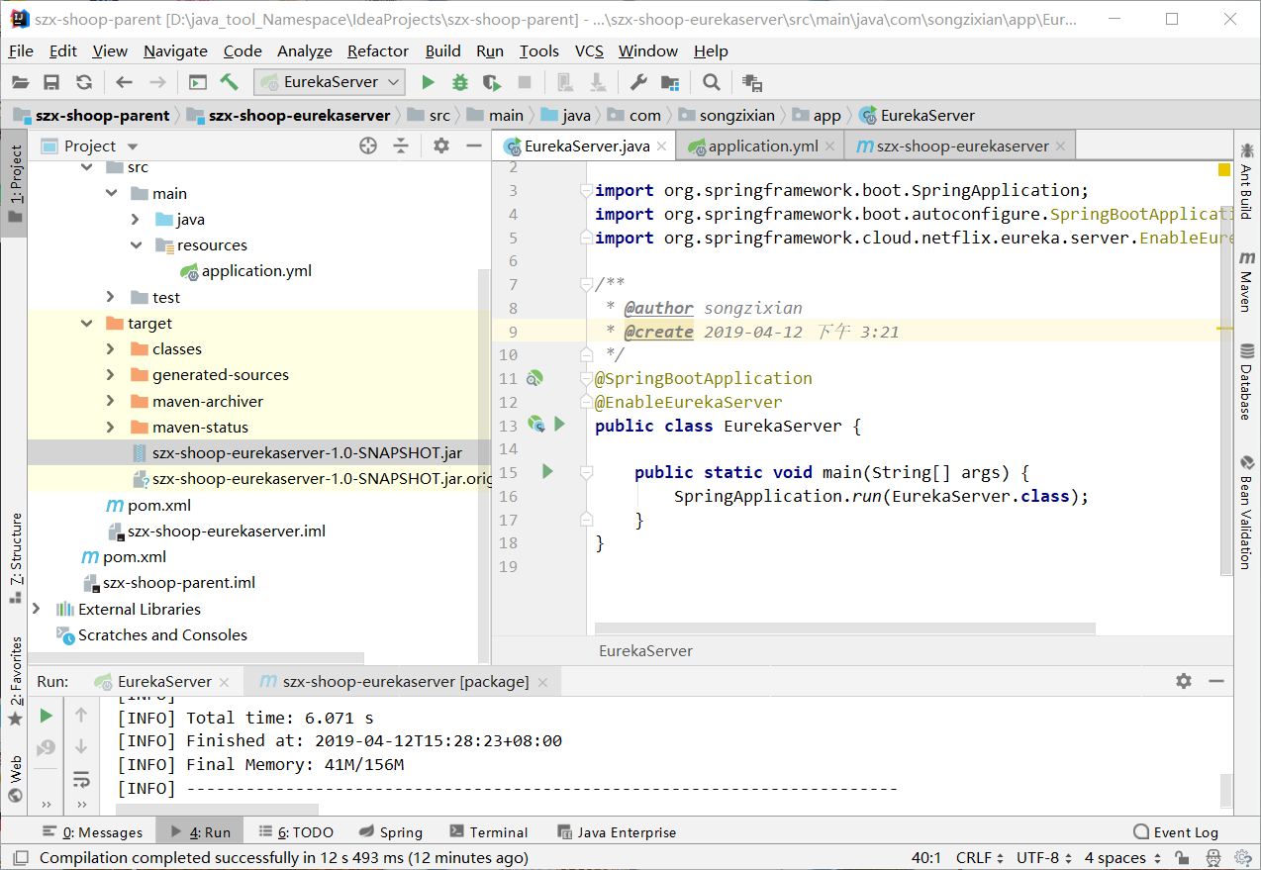Collapse the resources folder node

coord(136,244)
